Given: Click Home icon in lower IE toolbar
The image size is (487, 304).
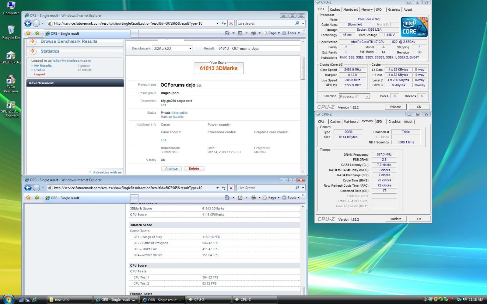Looking at the screenshot, I should [x=227, y=198].
